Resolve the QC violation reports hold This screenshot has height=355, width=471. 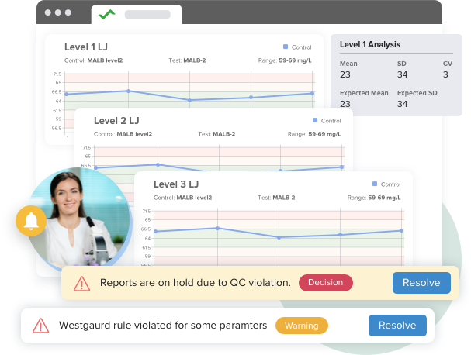[421, 283]
